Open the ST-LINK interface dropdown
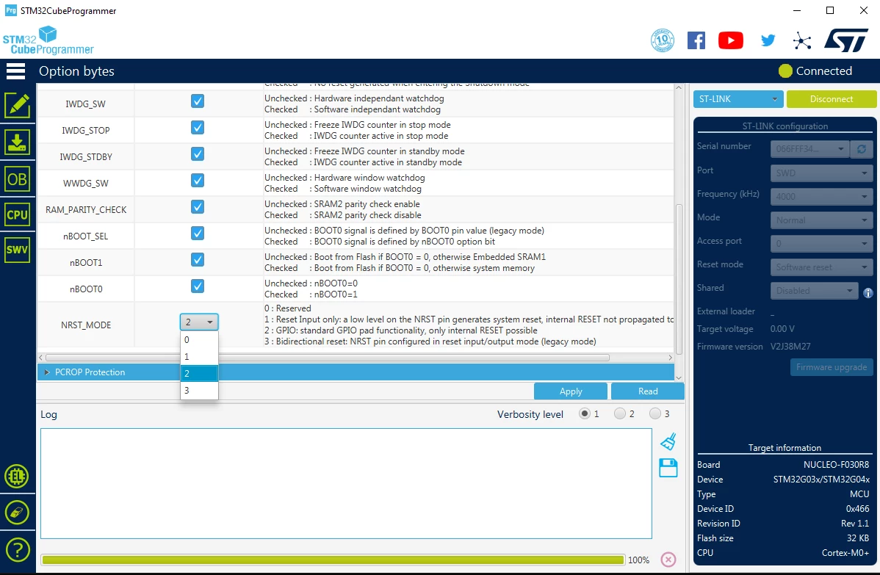 click(x=737, y=98)
